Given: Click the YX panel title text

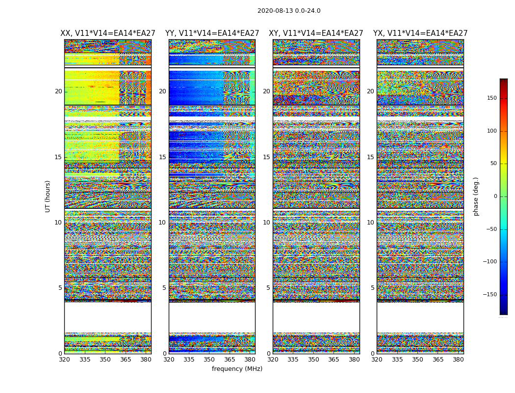Looking at the screenshot, I should [420, 33].
